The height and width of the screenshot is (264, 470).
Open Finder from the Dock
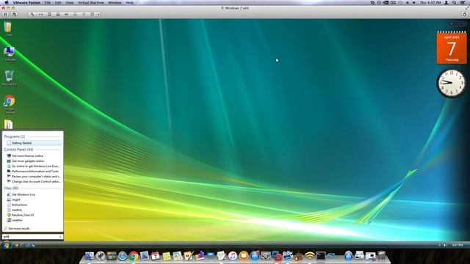(89, 256)
